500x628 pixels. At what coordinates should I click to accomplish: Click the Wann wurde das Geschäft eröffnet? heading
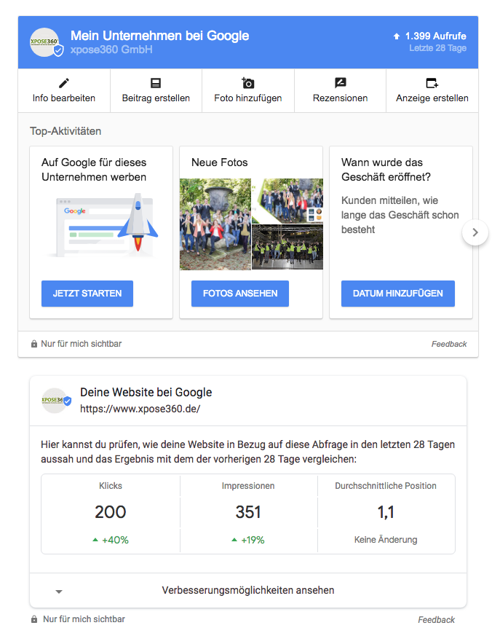pyautogui.click(x=386, y=170)
